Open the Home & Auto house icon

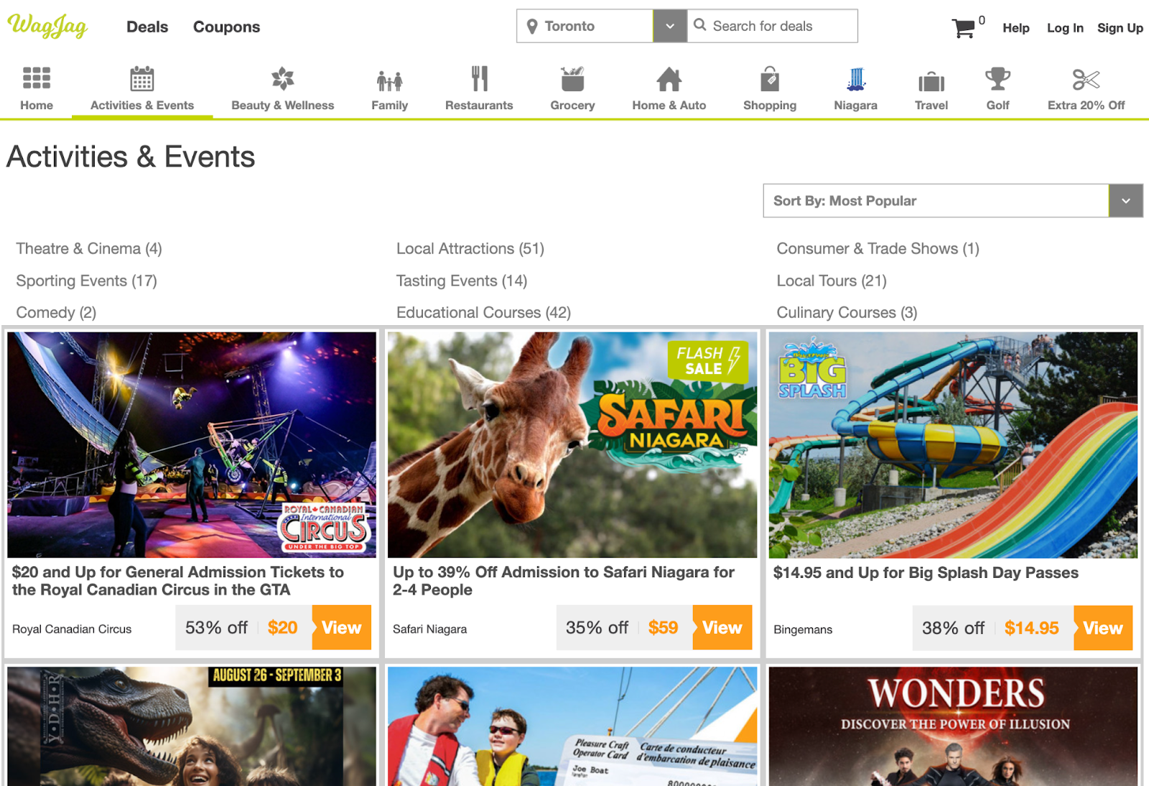669,79
